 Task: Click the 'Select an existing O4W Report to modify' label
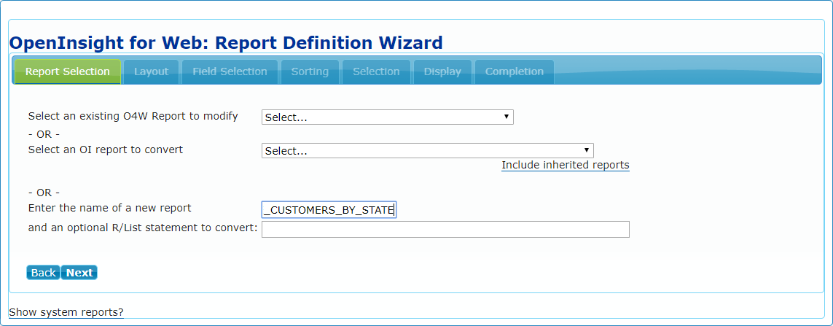click(x=133, y=117)
